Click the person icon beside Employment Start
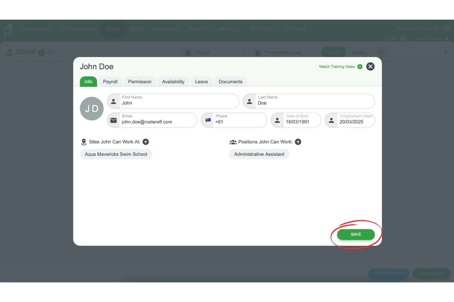The height and width of the screenshot is (302, 454). point(331,120)
